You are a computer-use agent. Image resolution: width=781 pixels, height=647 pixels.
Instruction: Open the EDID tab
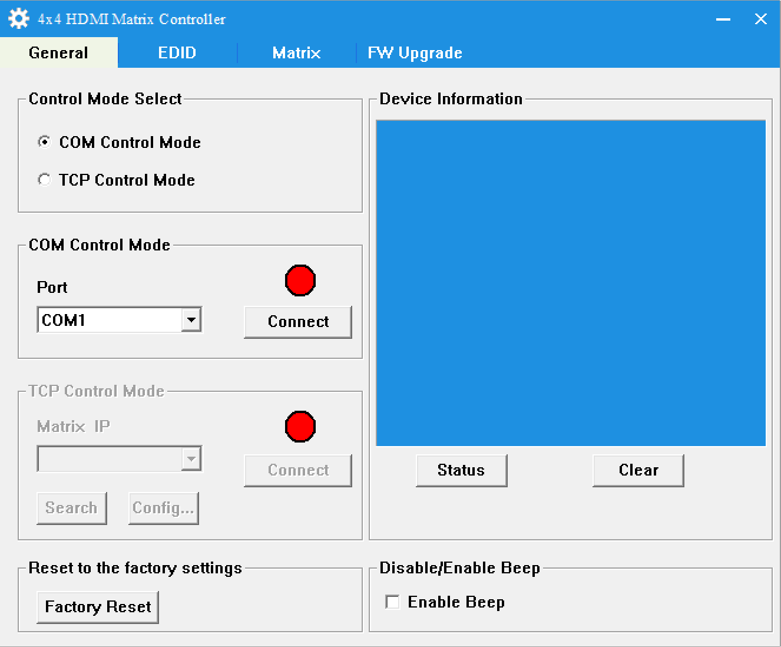point(177,52)
